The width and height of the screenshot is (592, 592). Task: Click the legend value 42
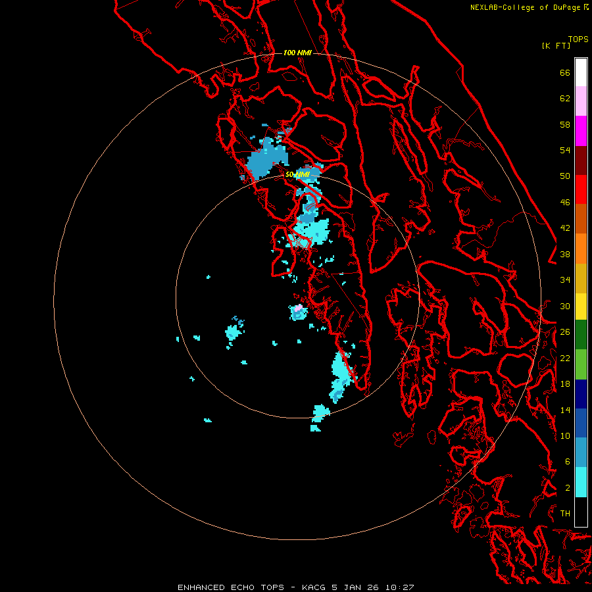coord(565,228)
